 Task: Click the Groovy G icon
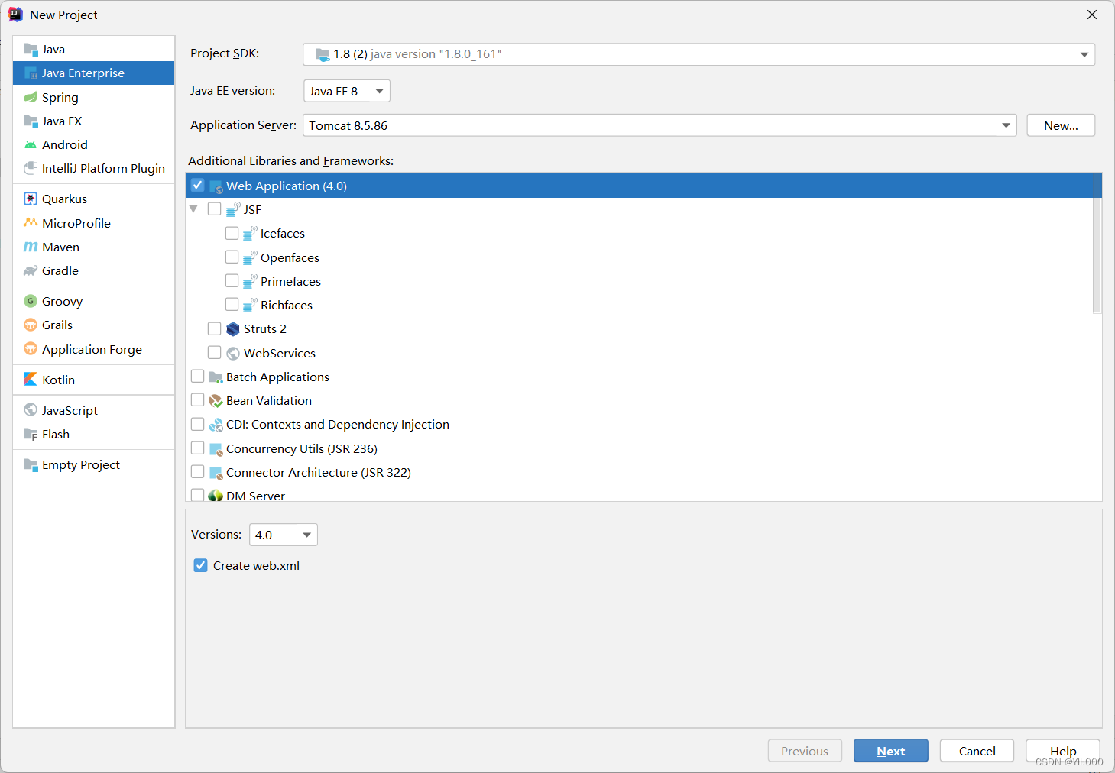coord(31,301)
